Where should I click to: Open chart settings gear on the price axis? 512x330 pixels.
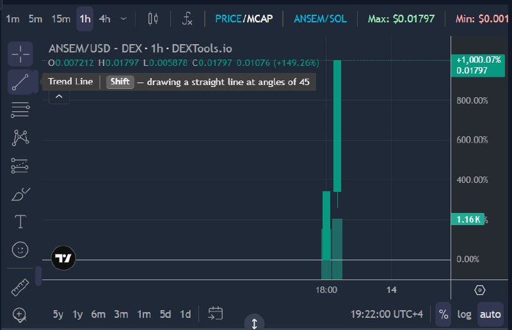pos(479,290)
